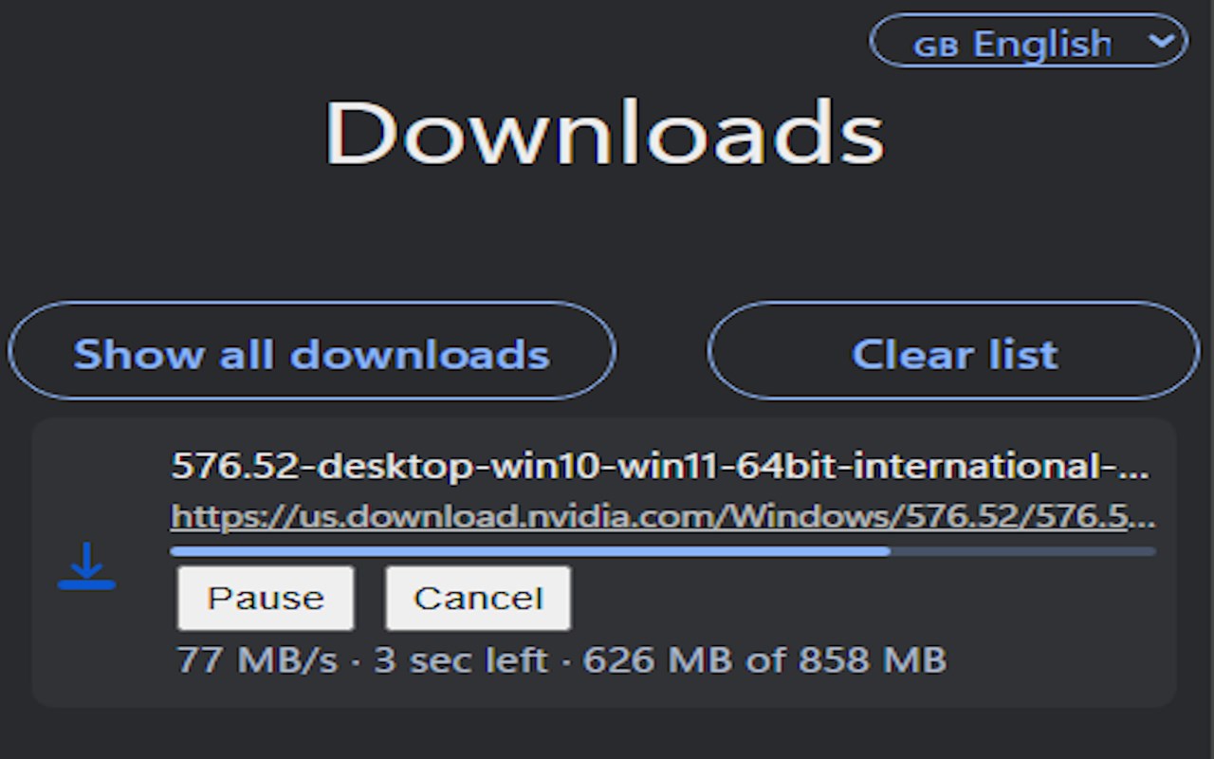Click the word English in the language selector

pos(1041,44)
